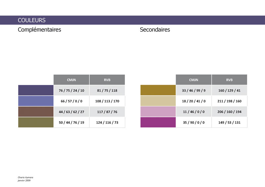Click the Secondaires heading
This screenshot has width=265, height=187.
pyautogui.click(x=155, y=29)
